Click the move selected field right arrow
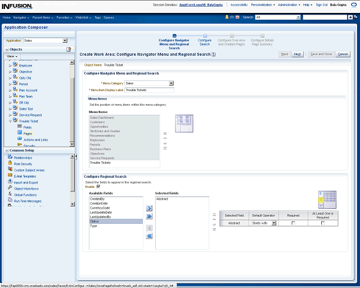The width and height of the screenshot is (360, 288). click(149, 208)
